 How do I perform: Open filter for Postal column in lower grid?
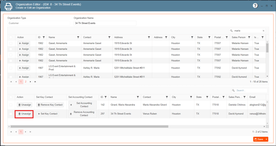click(223, 97)
